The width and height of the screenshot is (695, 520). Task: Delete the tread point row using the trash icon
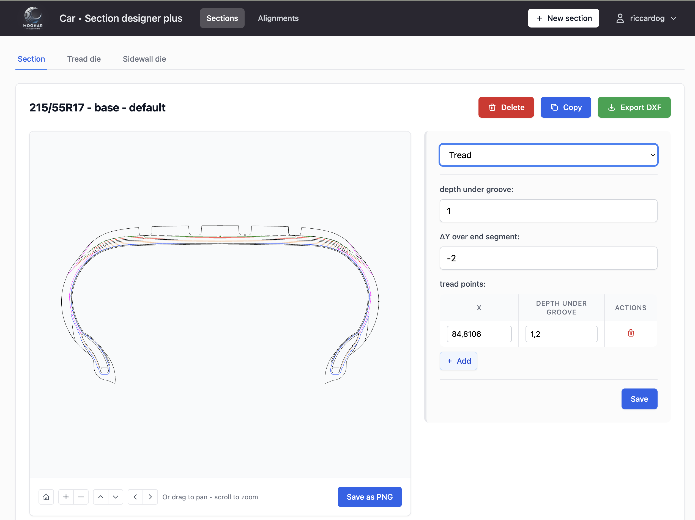631,333
